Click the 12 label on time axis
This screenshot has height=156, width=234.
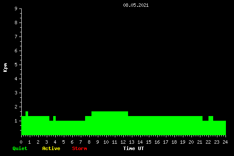pos(123,142)
